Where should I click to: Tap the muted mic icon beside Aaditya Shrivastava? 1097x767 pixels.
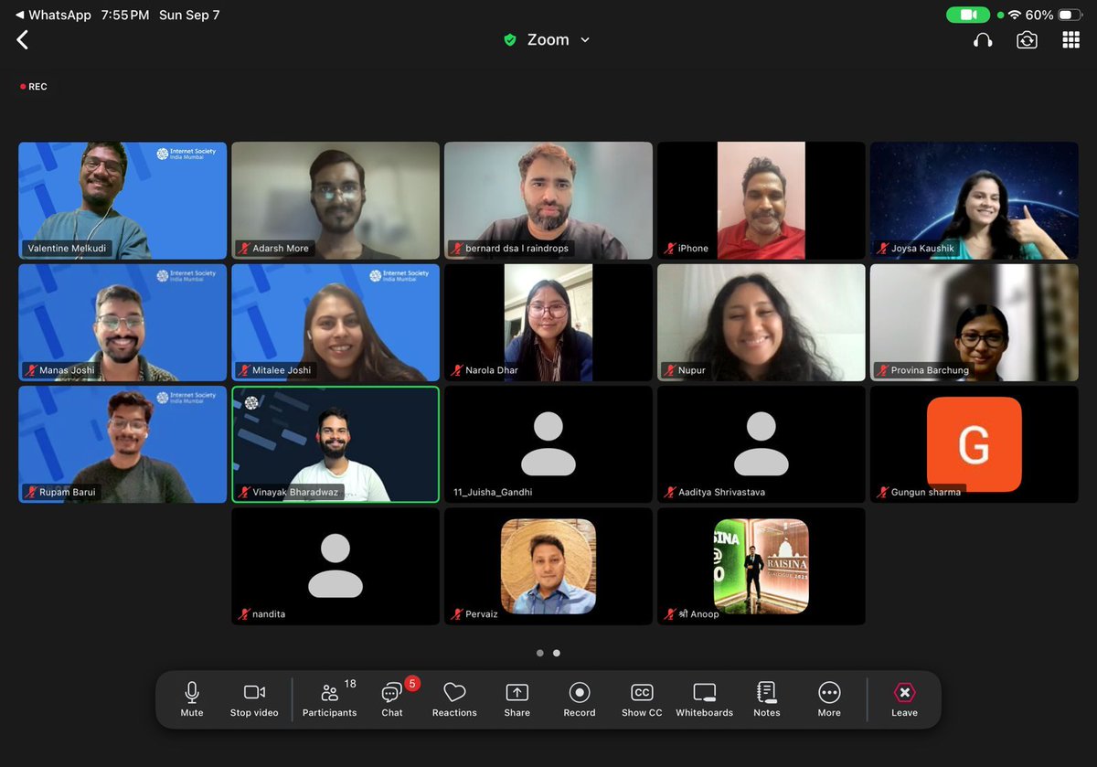coord(670,492)
